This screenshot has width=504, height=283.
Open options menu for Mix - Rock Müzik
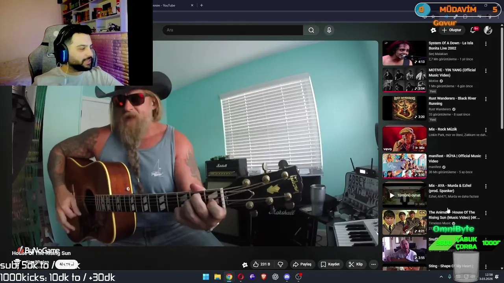pyautogui.click(x=485, y=130)
